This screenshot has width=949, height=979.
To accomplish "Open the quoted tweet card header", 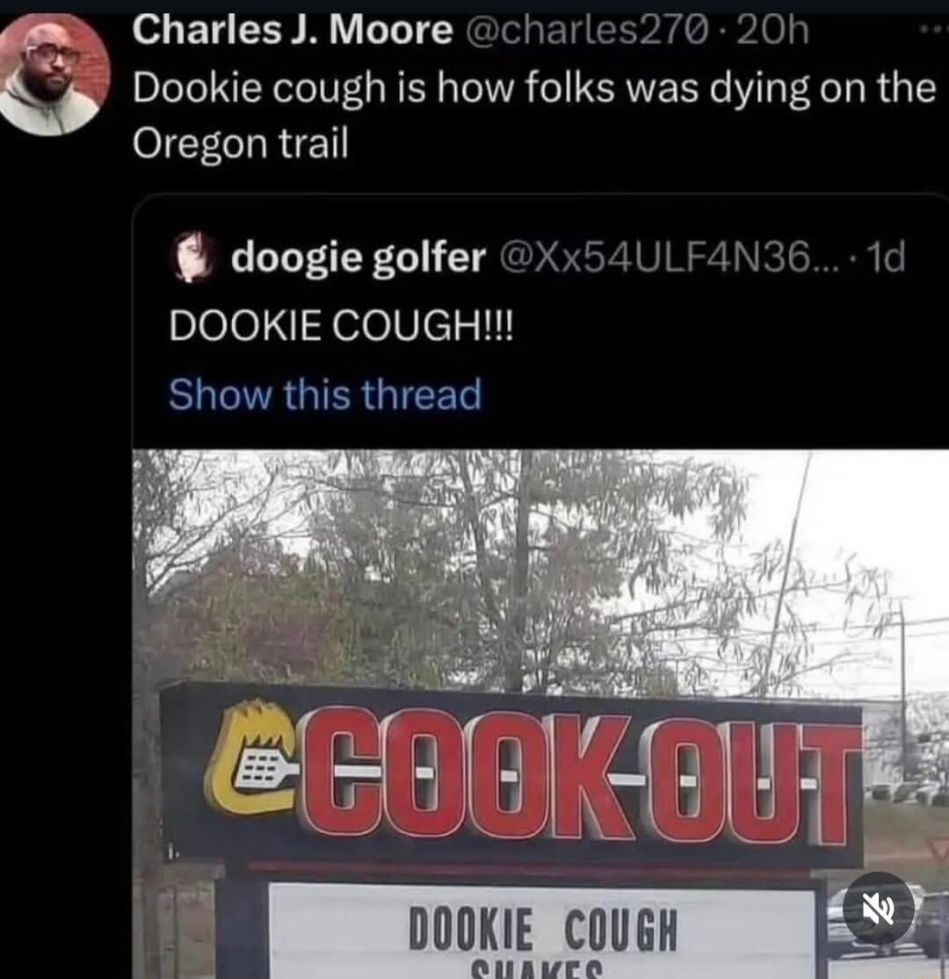I will click(x=537, y=257).
